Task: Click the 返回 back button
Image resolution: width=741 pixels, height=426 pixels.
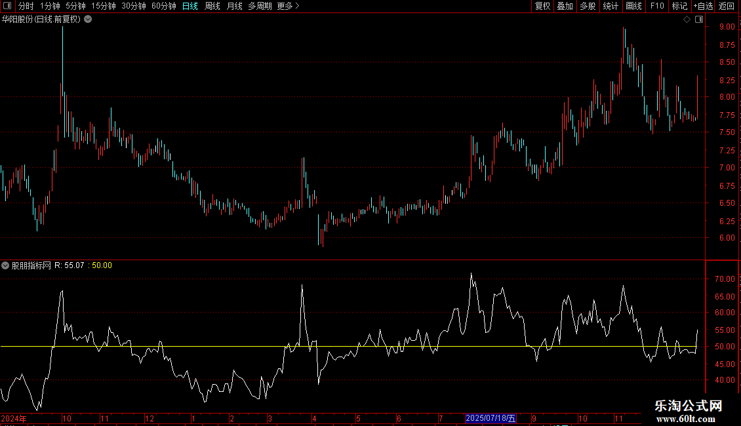Action: click(x=727, y=6)
